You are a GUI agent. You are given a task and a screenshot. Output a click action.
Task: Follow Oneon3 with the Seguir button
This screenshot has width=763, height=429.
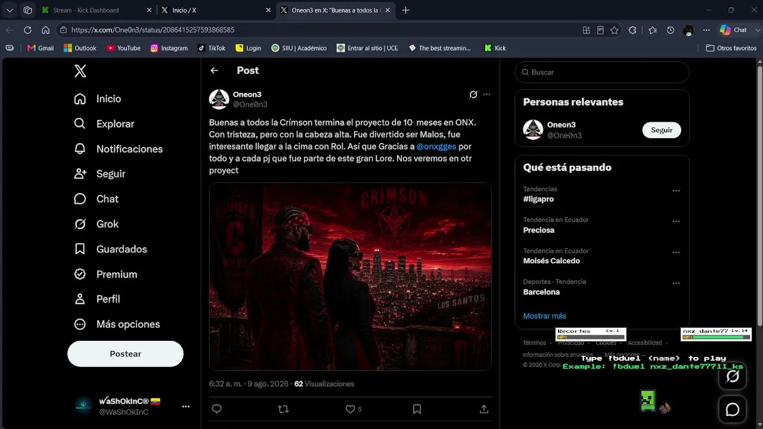pyautogui.click(x=662, y=130)
